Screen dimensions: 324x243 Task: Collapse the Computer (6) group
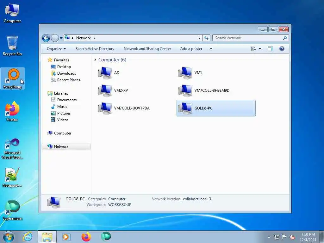pos(95,60)
